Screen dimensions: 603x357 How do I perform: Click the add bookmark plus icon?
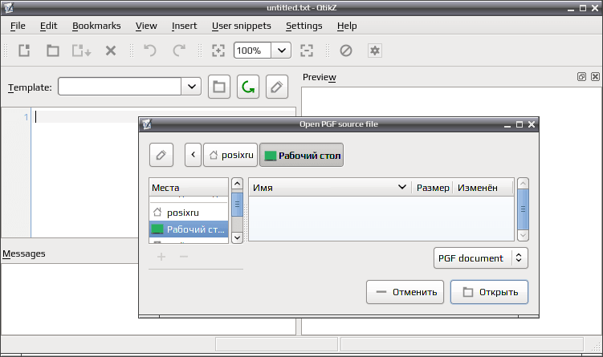click(161, 256)
